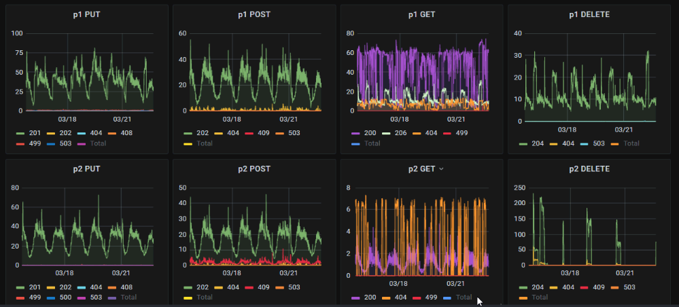Click the p2 POST panel title

(x=254, y=169)
